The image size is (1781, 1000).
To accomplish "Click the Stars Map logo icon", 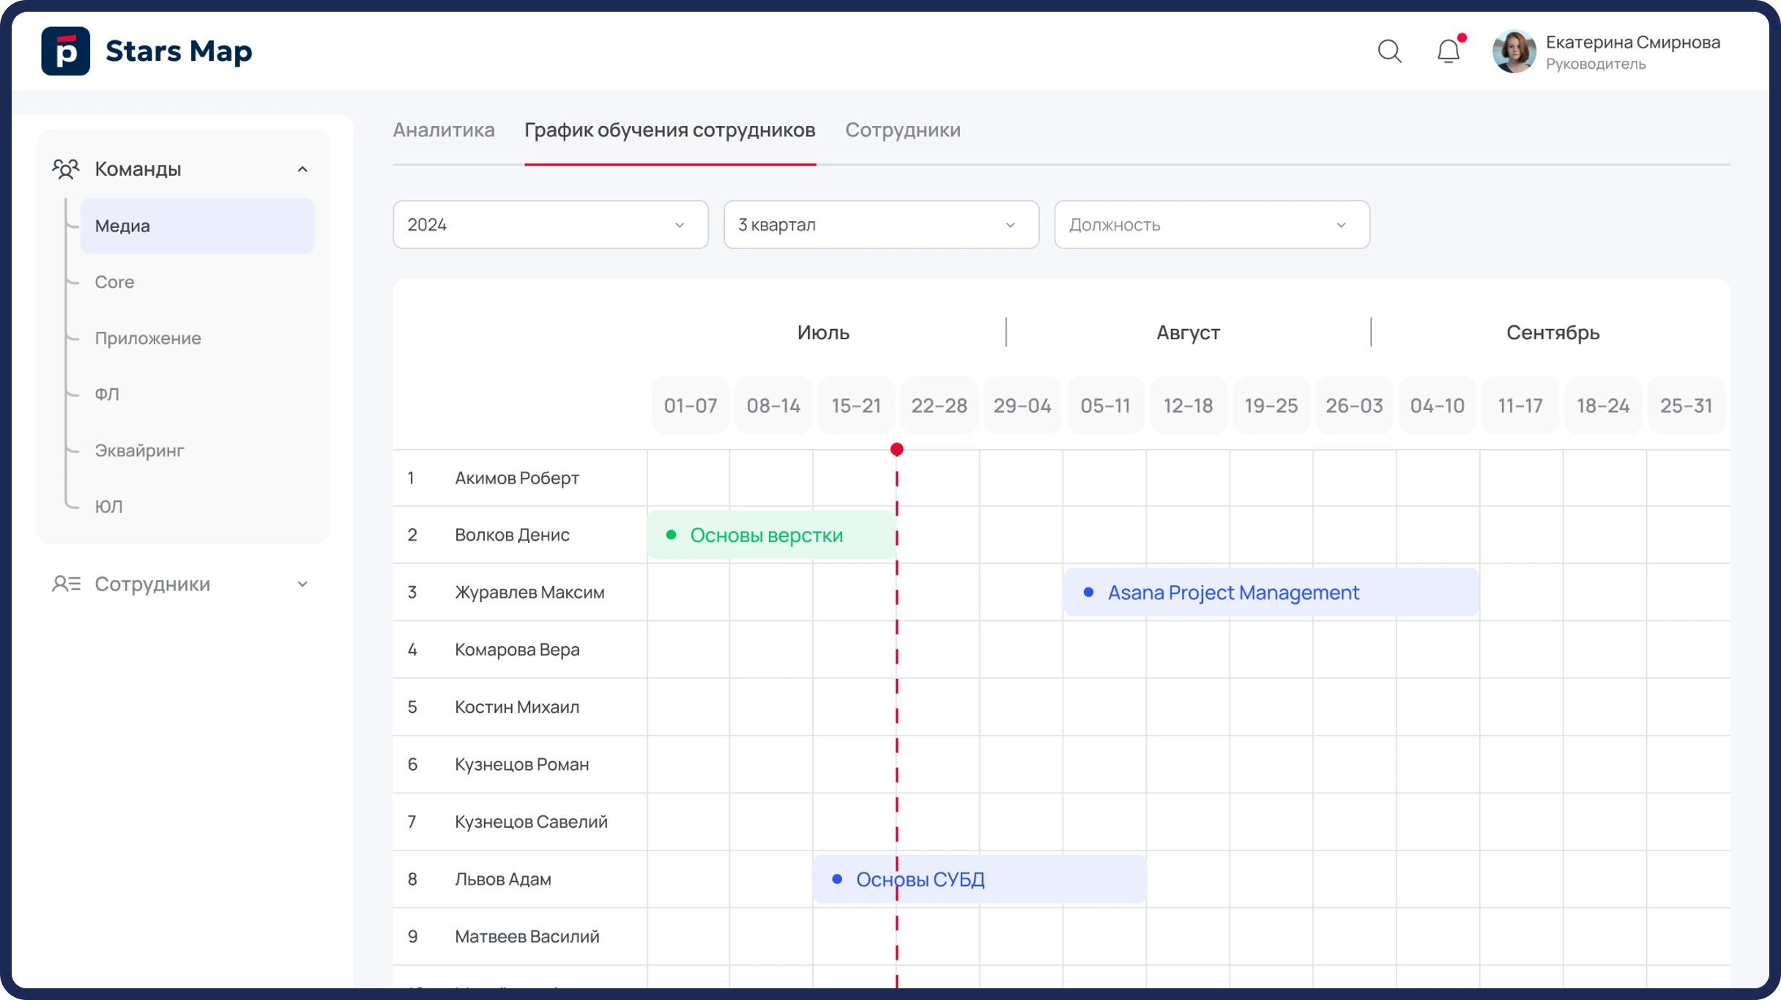I will pyautogui.click(x=66, y=51).
